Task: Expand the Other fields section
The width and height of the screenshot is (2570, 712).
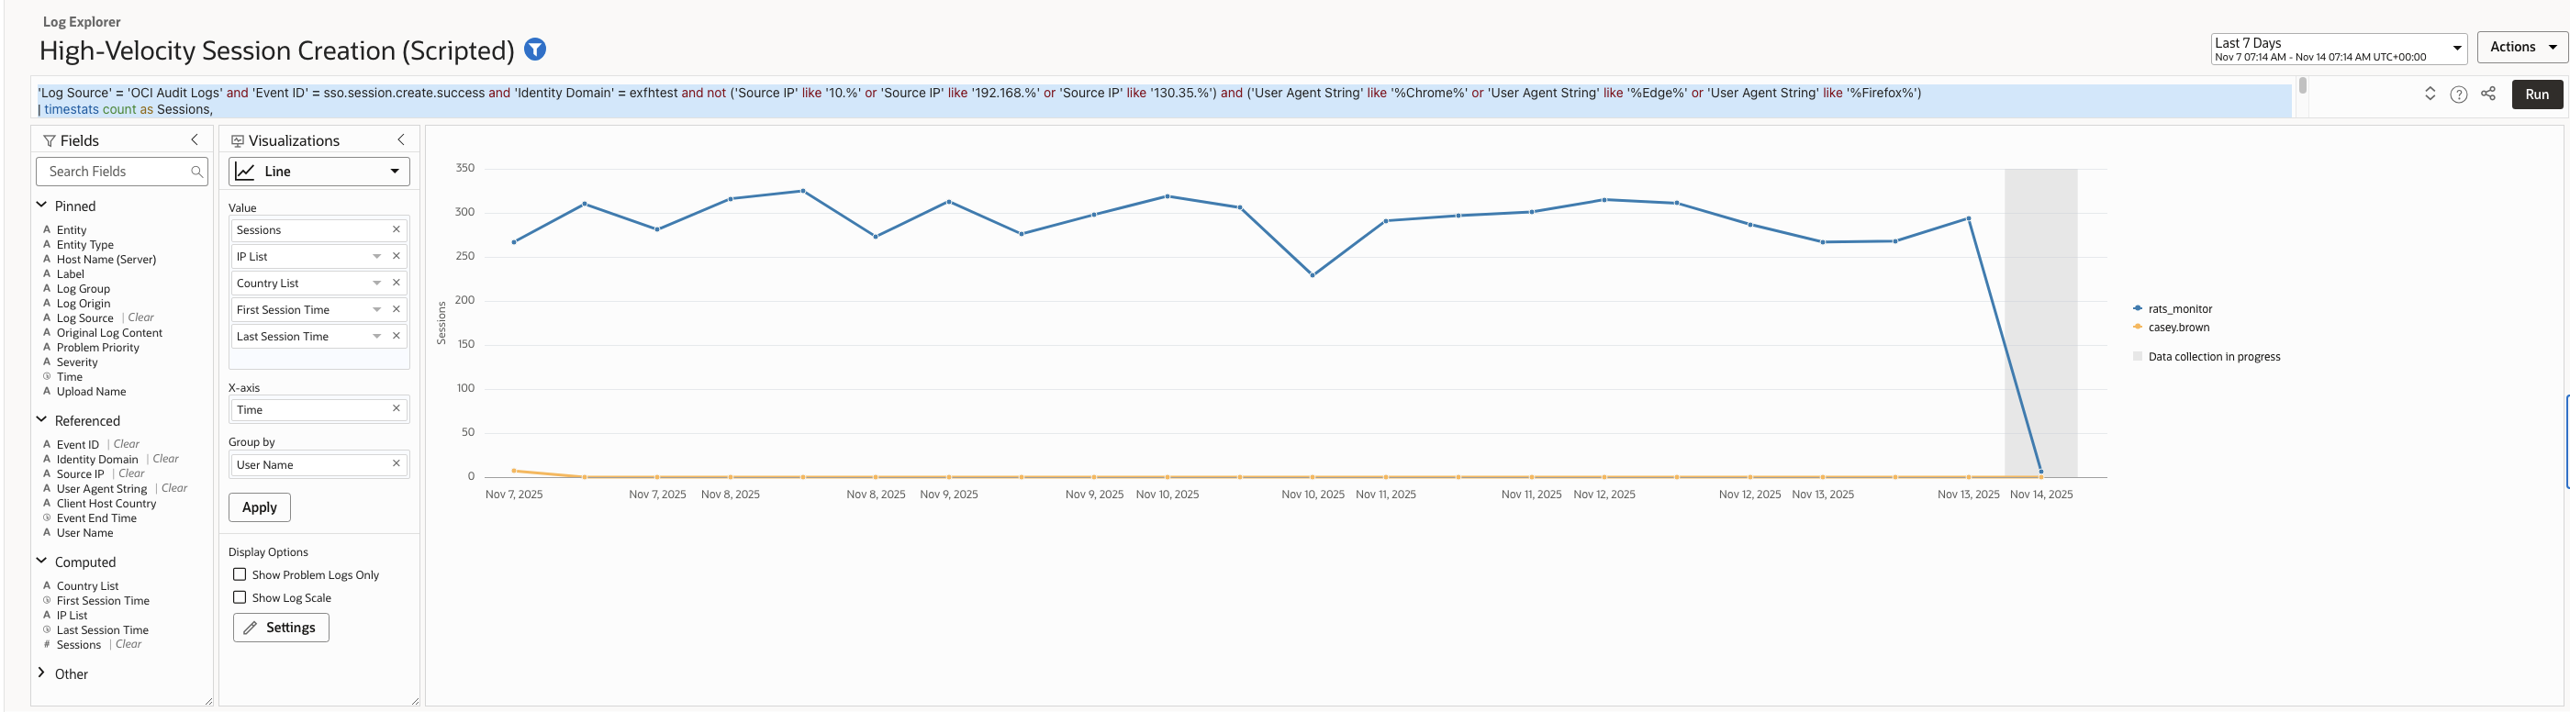Action: 42,673
